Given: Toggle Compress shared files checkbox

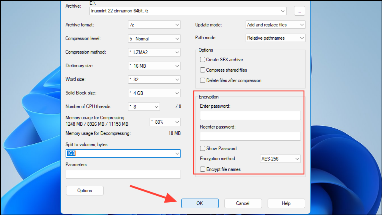Looking at the screenshot, I should (x=202, y=70).
